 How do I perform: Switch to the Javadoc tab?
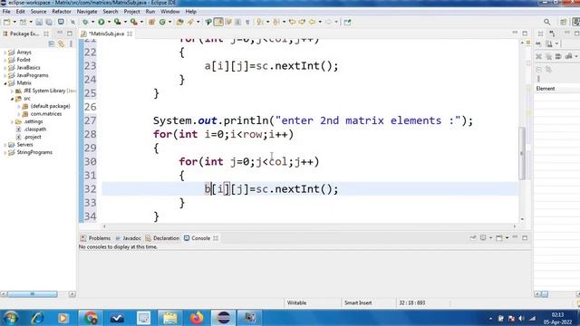click(128, 238)
